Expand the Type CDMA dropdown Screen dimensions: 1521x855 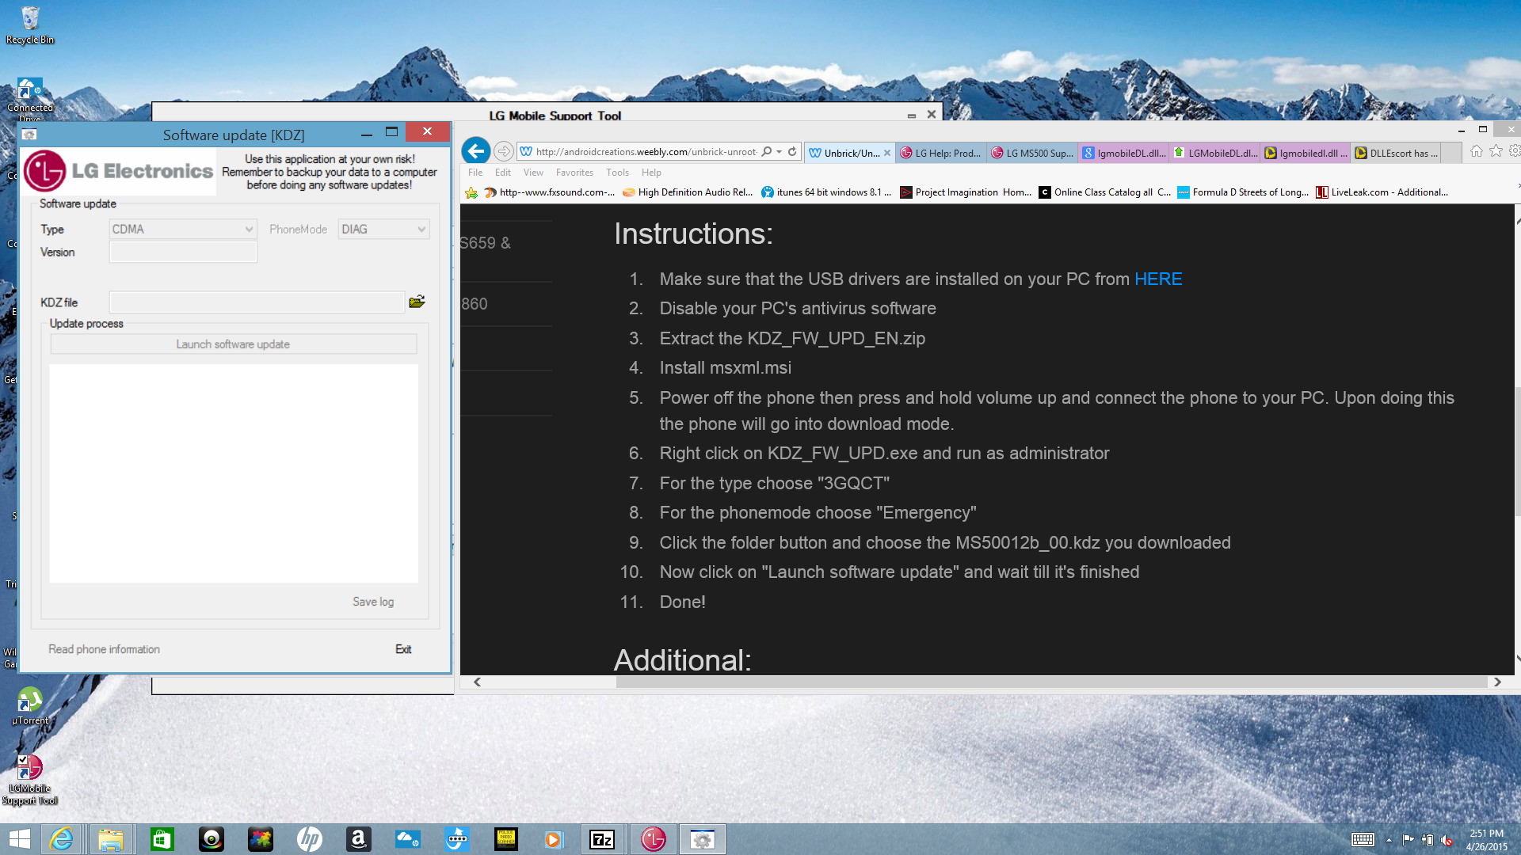point(249,230)
